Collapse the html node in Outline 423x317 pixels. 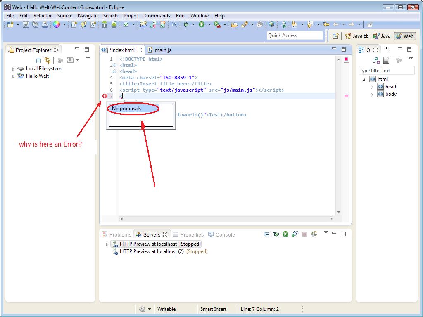364,80
